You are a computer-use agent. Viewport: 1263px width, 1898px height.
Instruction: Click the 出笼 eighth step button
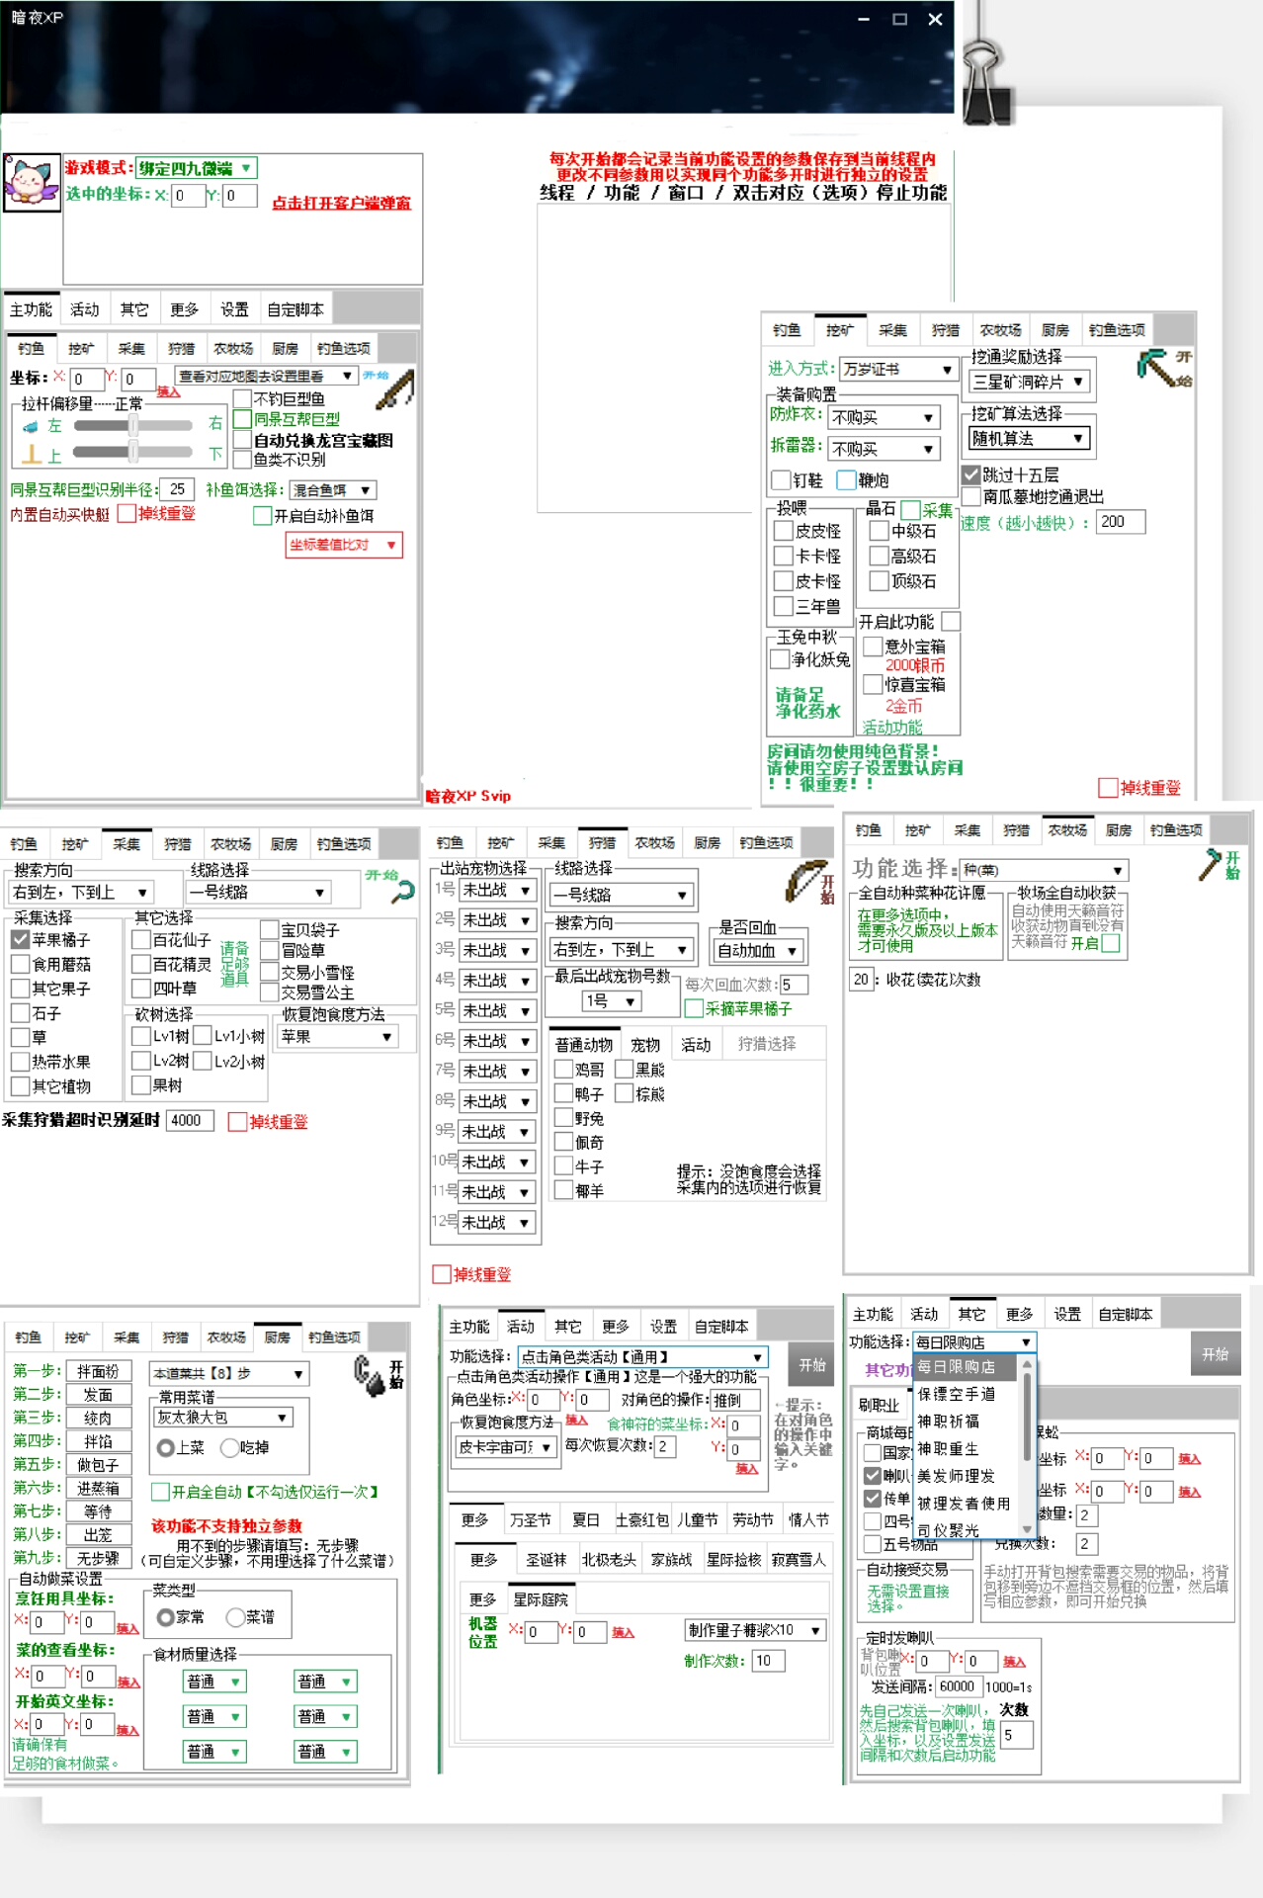pyautogui.click(x=98, y=1535)
